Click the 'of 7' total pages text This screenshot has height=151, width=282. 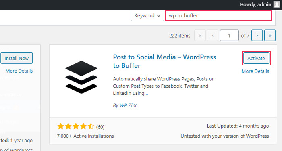tap(245, 36)
